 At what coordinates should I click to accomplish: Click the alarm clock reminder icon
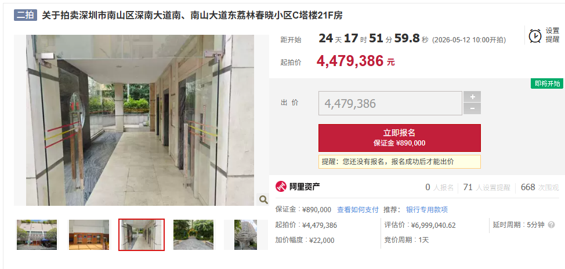point(535,35)
